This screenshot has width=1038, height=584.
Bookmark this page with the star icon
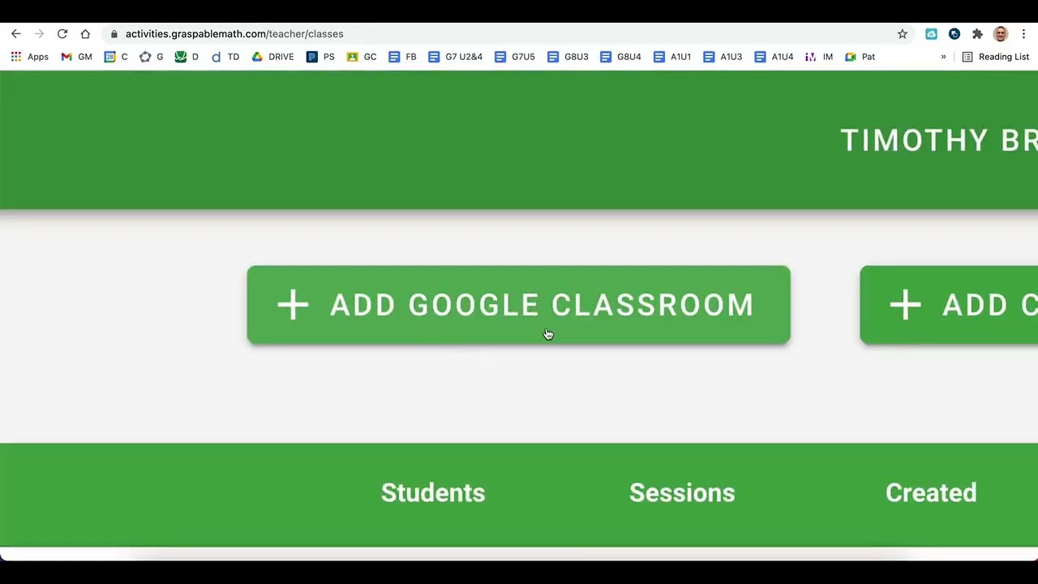[902, 34]
